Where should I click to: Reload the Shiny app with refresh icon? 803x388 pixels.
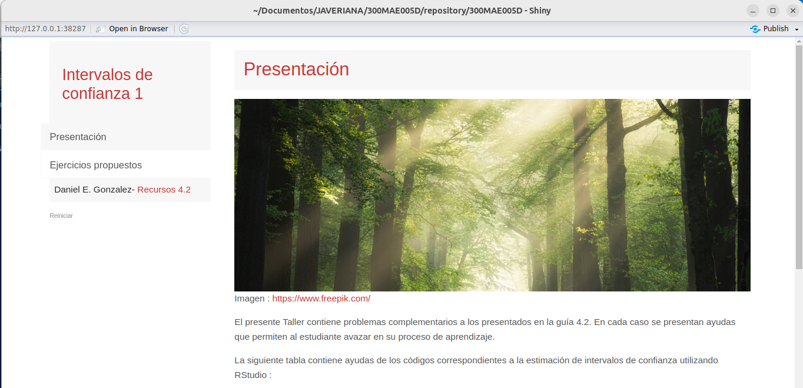click(184, 29)
